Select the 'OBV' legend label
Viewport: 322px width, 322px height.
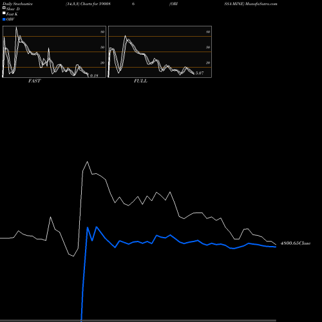click(10, 19)
